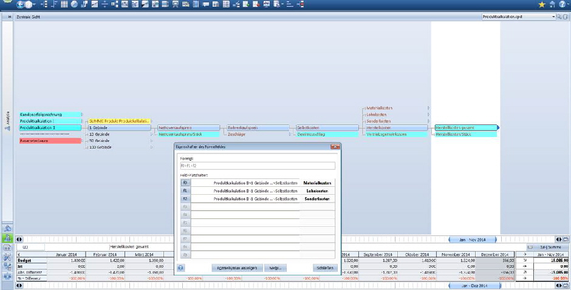Click the document with red mark icon
Image resolution: width=571 pixels, height=290 pixels.
coord(256,4)
